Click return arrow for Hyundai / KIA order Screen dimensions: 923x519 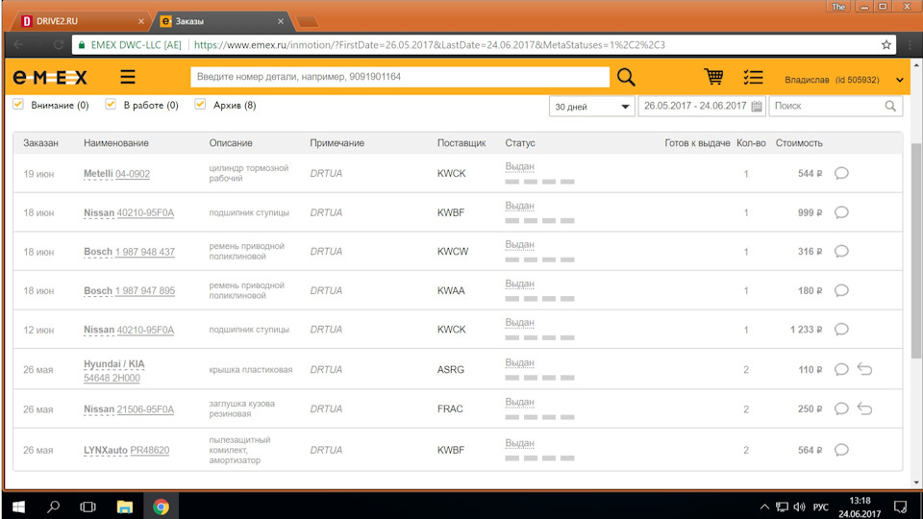point(864,369)
